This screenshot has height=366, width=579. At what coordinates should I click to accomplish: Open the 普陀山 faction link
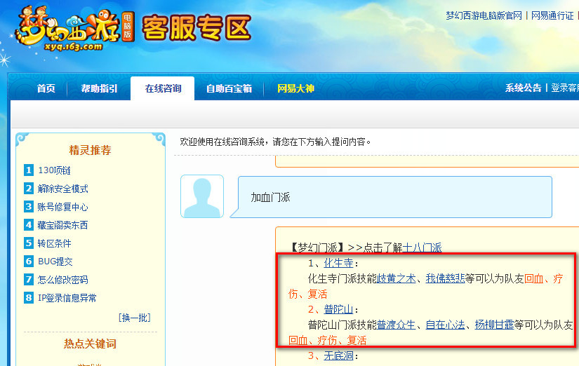tap(338, 309)
